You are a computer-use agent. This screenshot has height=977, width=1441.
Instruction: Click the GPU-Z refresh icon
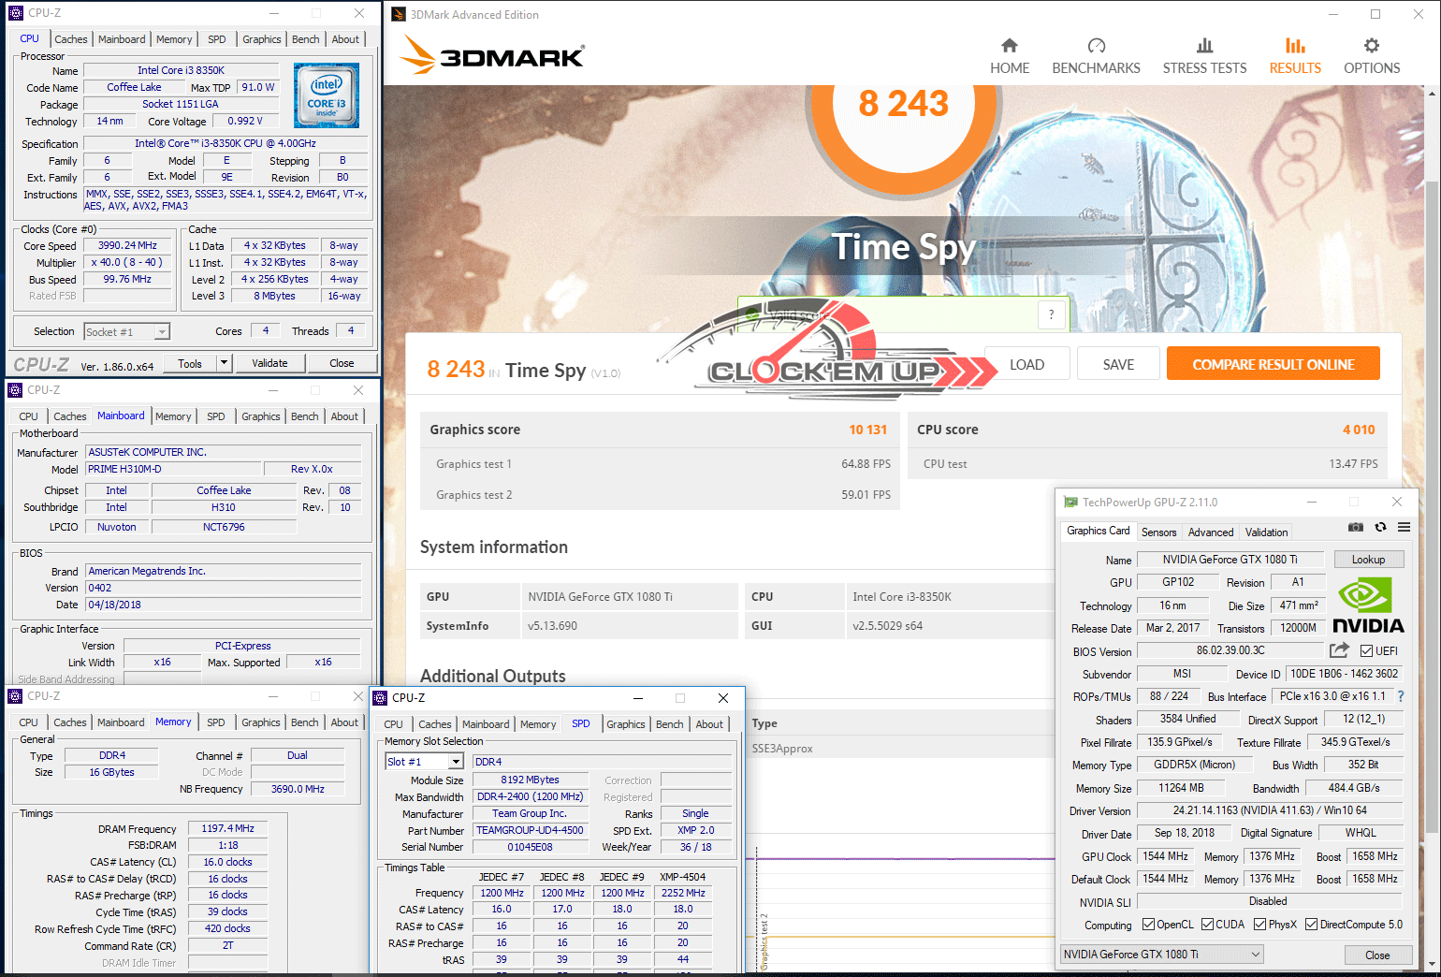click(x=1380, y=528)
